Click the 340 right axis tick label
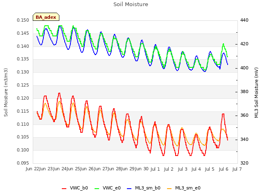 coord(244,139)
